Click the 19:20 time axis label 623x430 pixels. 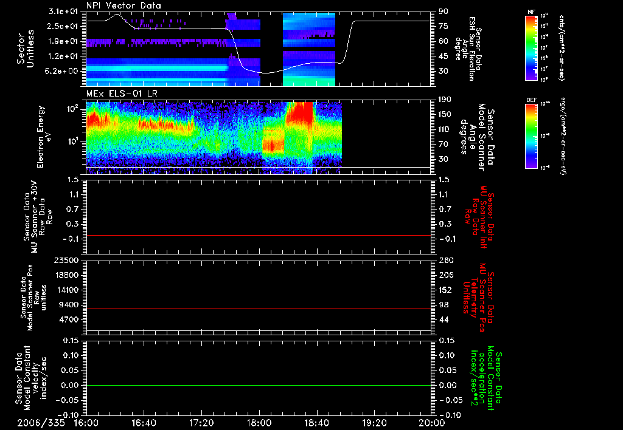tap(374, 423)
